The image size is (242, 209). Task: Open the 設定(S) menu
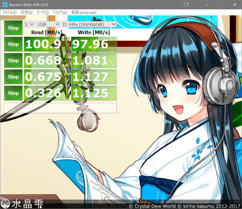click(27, 12)
